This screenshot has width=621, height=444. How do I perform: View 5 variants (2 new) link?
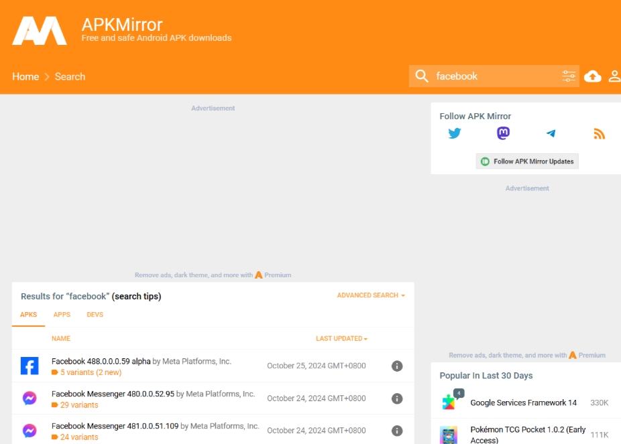[91, 372]
